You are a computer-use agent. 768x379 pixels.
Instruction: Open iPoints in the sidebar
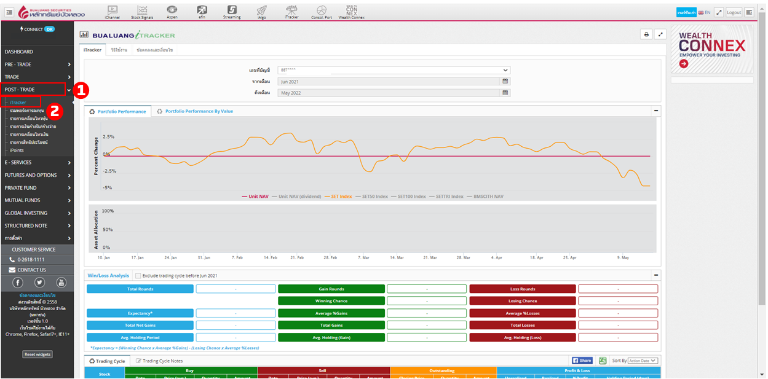(x=17, y=150)
